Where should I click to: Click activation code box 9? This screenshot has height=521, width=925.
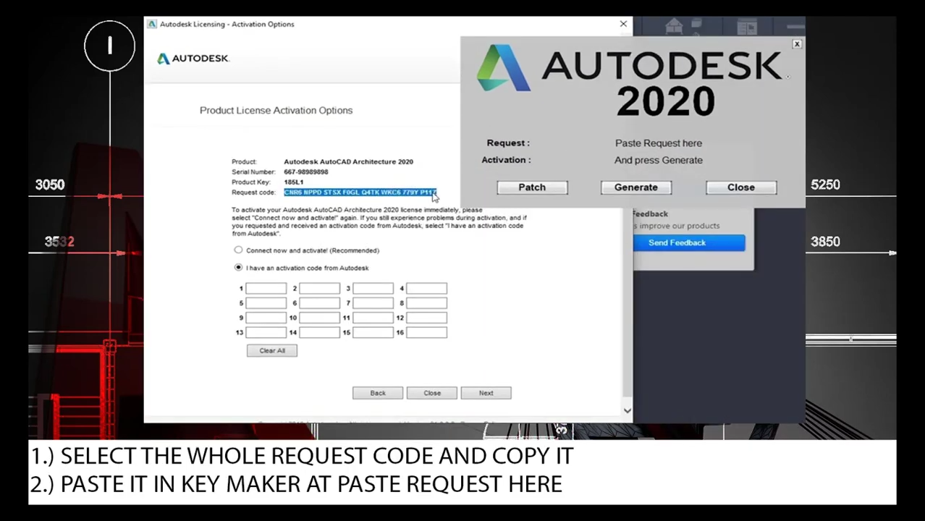(x=266, y=318)
